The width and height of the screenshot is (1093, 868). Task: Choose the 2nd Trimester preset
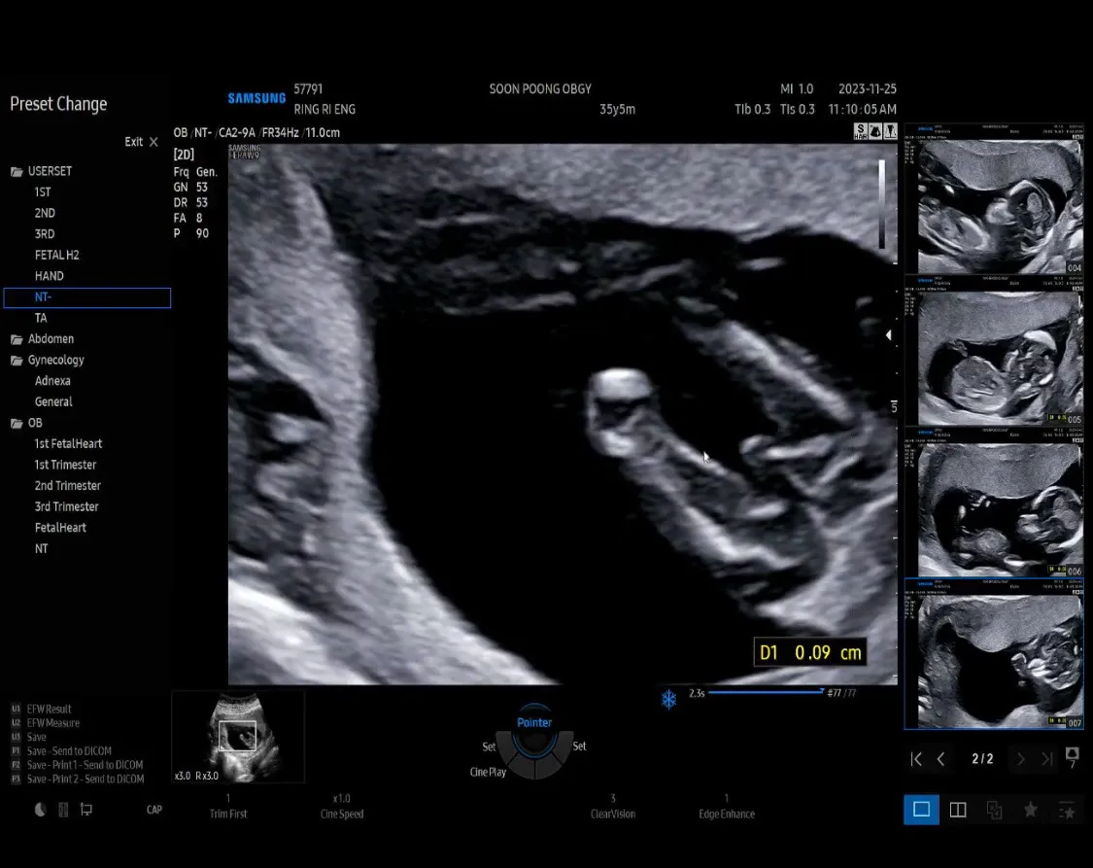coord(68,485)
